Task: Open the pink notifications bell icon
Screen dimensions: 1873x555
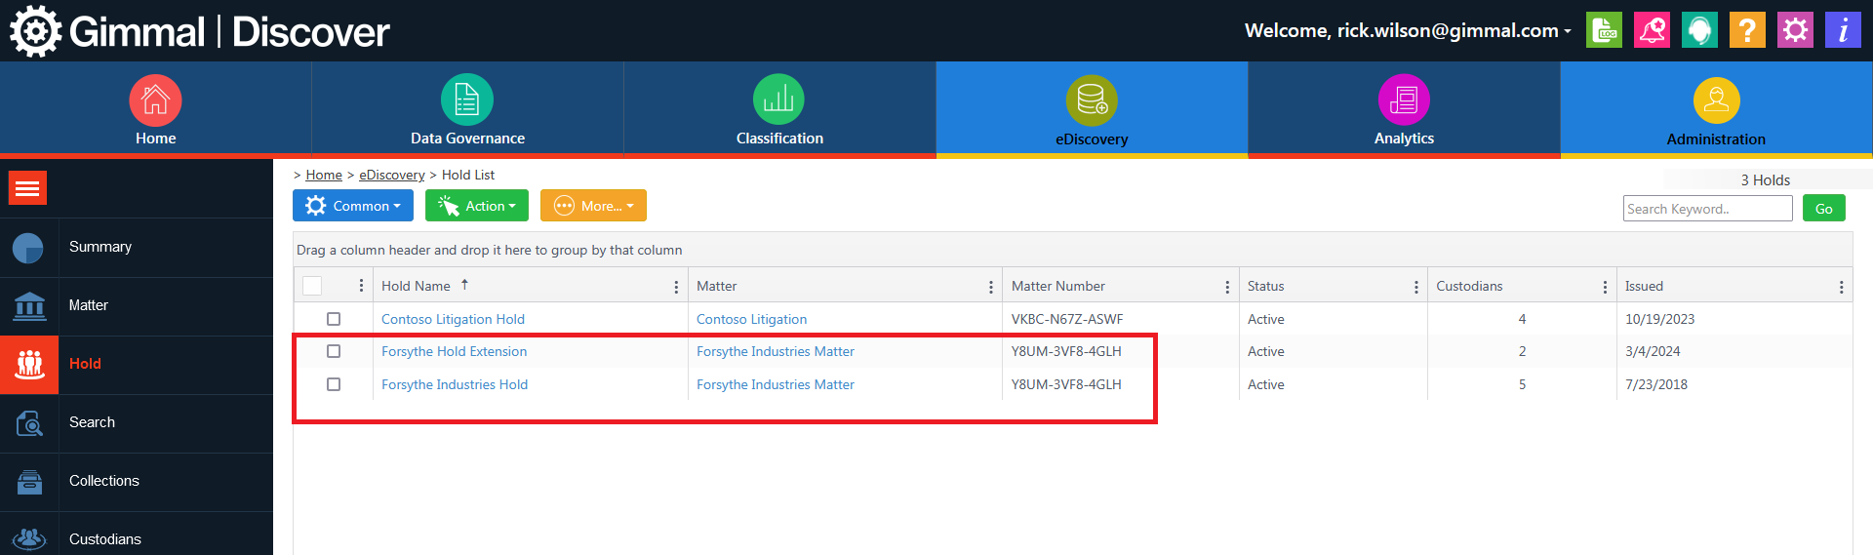Action: [1652, 30]
